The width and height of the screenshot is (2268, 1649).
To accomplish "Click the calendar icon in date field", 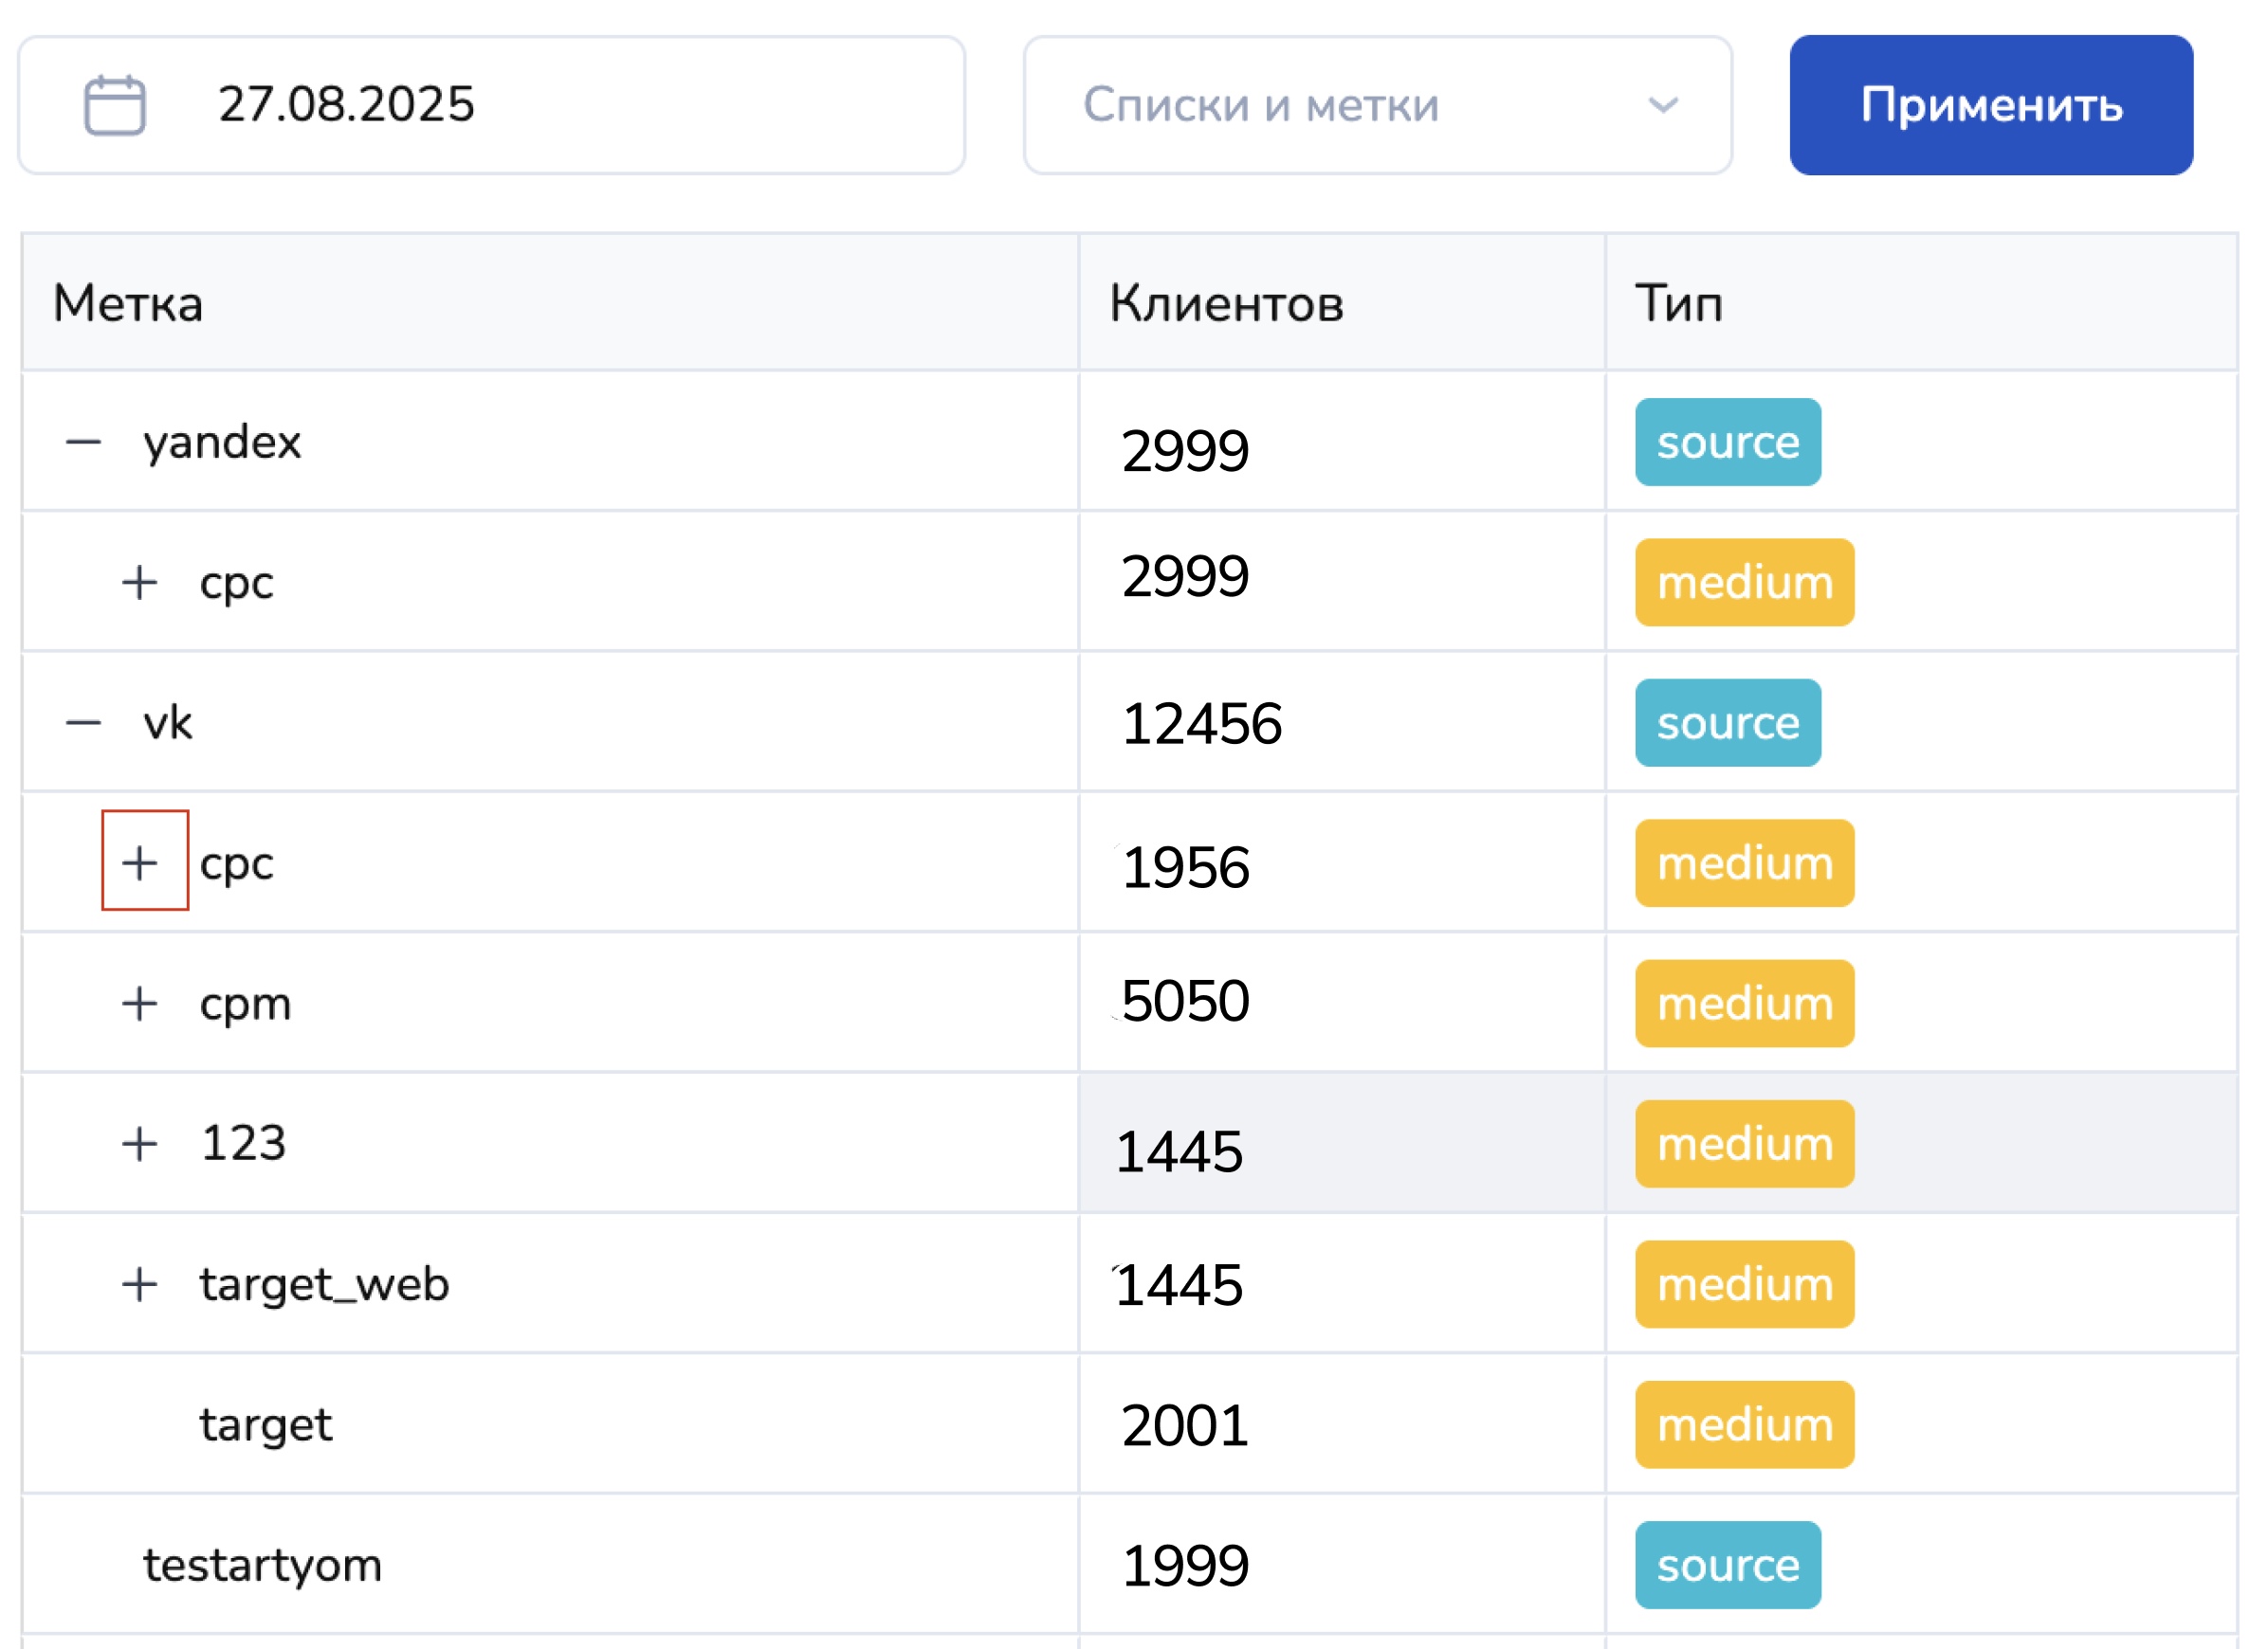I will 114,105.
